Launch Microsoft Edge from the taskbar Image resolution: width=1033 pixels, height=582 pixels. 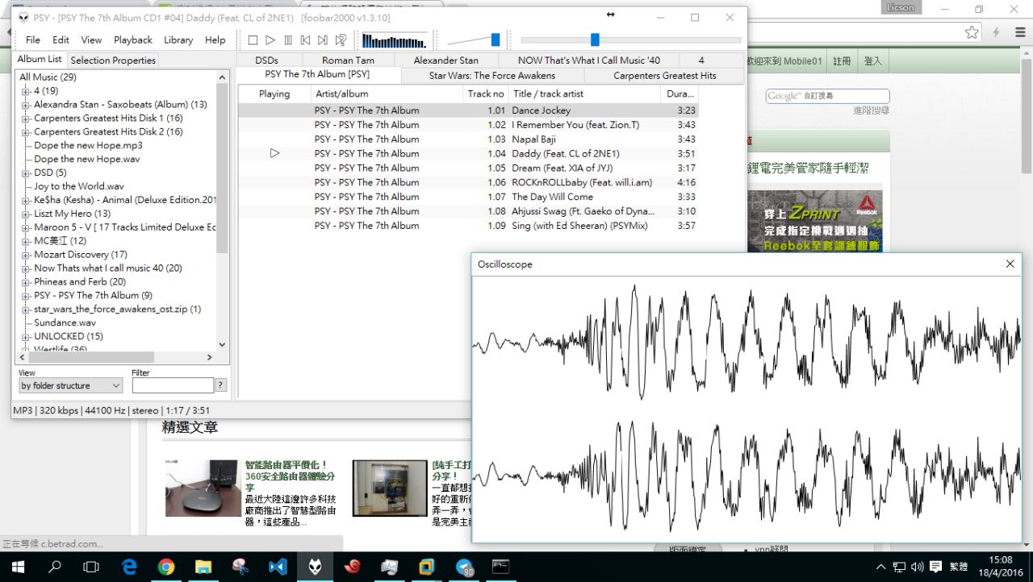pos(129,567)
